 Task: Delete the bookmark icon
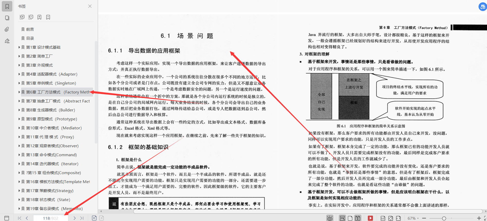[x=48, y=17]
